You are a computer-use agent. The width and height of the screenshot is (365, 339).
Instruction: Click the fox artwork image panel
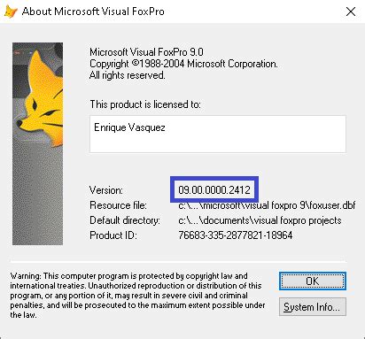(37, 143)
